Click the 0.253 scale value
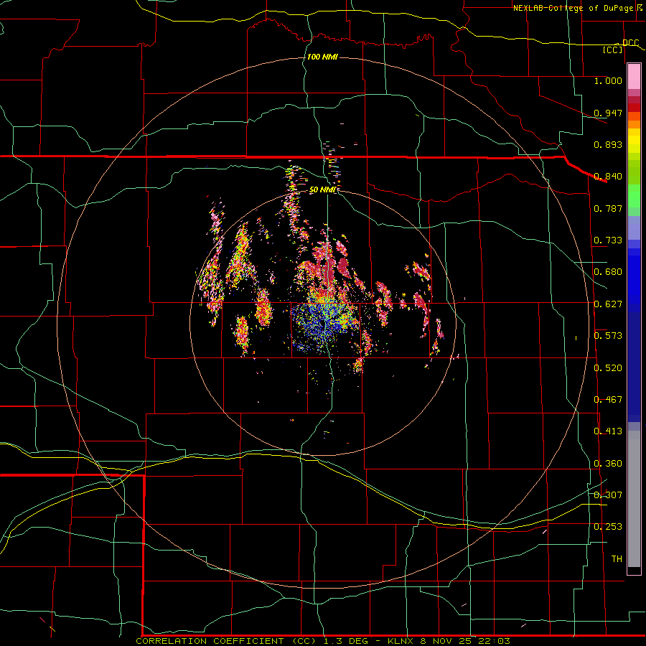The width and height of the screenshot is (646, 646). (x=608, y=527)
